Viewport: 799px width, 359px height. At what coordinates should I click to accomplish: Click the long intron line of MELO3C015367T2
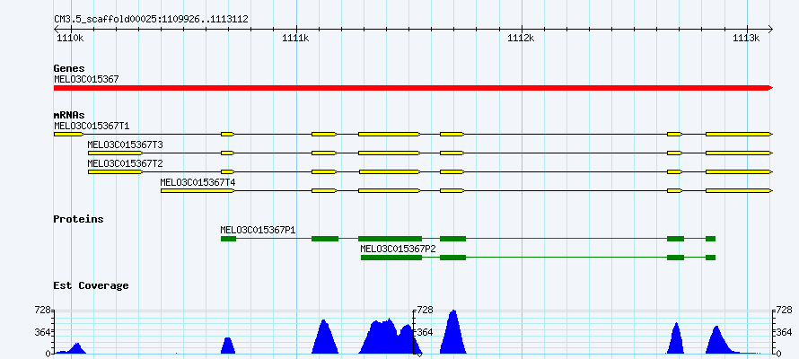(565, 171)
